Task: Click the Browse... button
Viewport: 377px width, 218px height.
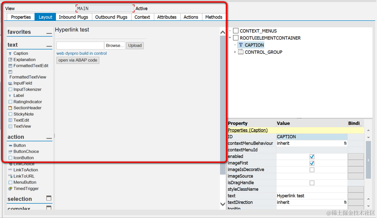Action: [x=115, y=45]
